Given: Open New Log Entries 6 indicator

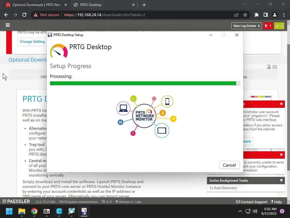Looking at the screenshot, I should (247, 26).
